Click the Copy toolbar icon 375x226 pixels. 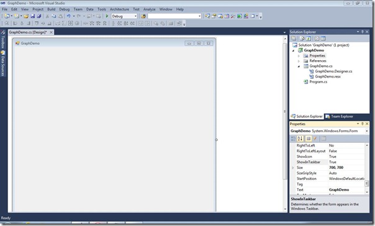click(x=54, y=16)
